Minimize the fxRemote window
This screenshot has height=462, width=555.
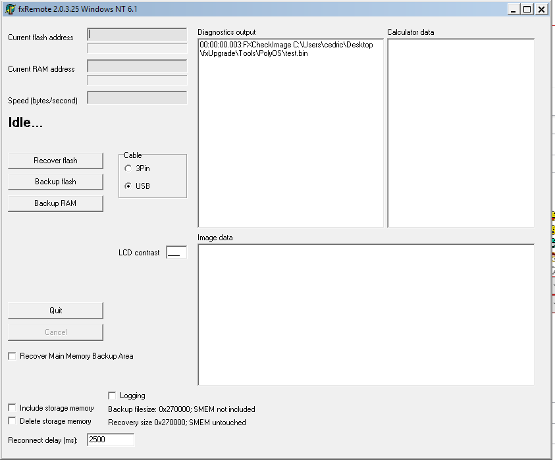pyautogui.click(x=514, y=9)
